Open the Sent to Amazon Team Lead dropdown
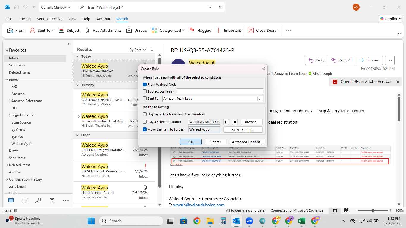This screenshot has width=406, height=228. (260, 99)
